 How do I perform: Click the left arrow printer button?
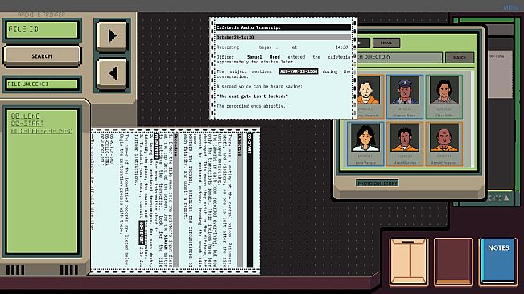112,73
